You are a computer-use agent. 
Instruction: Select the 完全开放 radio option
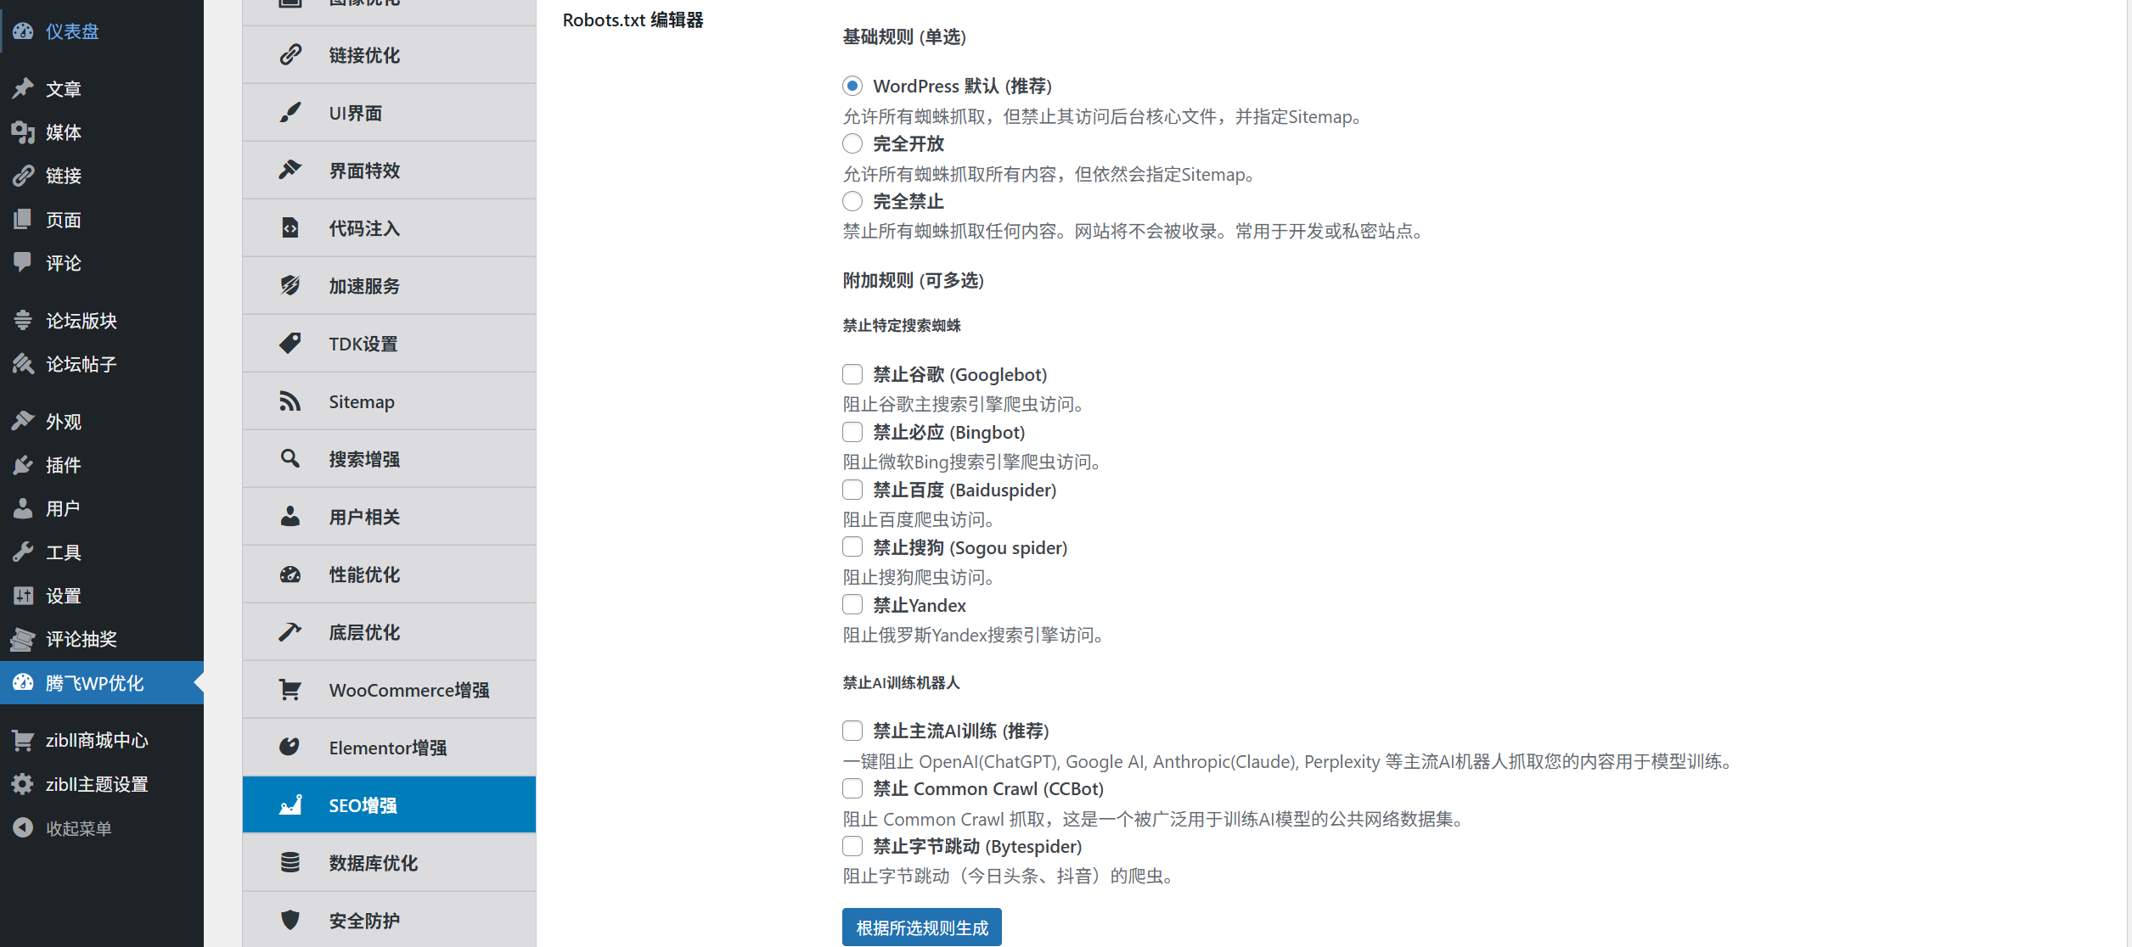tap(852, 143)
